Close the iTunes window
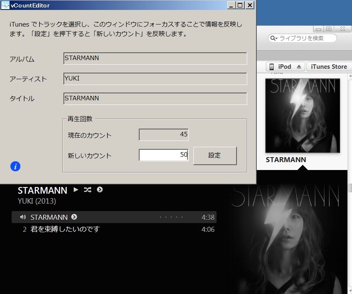352x294 pixels. (342, 29)
